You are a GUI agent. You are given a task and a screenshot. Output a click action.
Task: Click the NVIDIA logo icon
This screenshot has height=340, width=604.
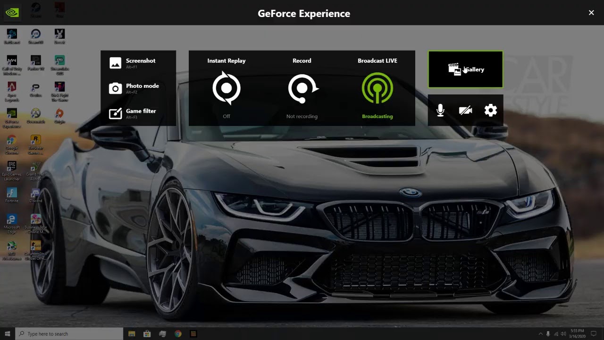[12, 13]
